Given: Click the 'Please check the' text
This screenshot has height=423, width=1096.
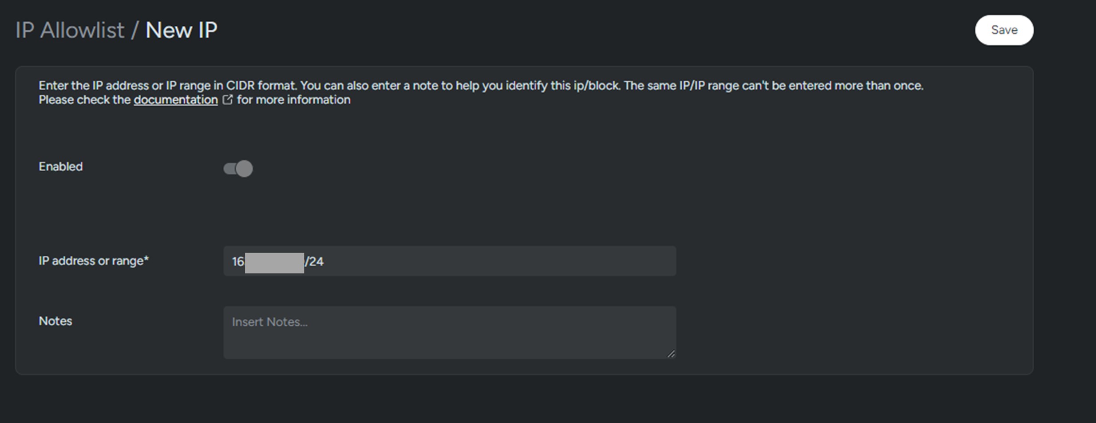Looking at the screenshot, I should (x=84, y=100).
